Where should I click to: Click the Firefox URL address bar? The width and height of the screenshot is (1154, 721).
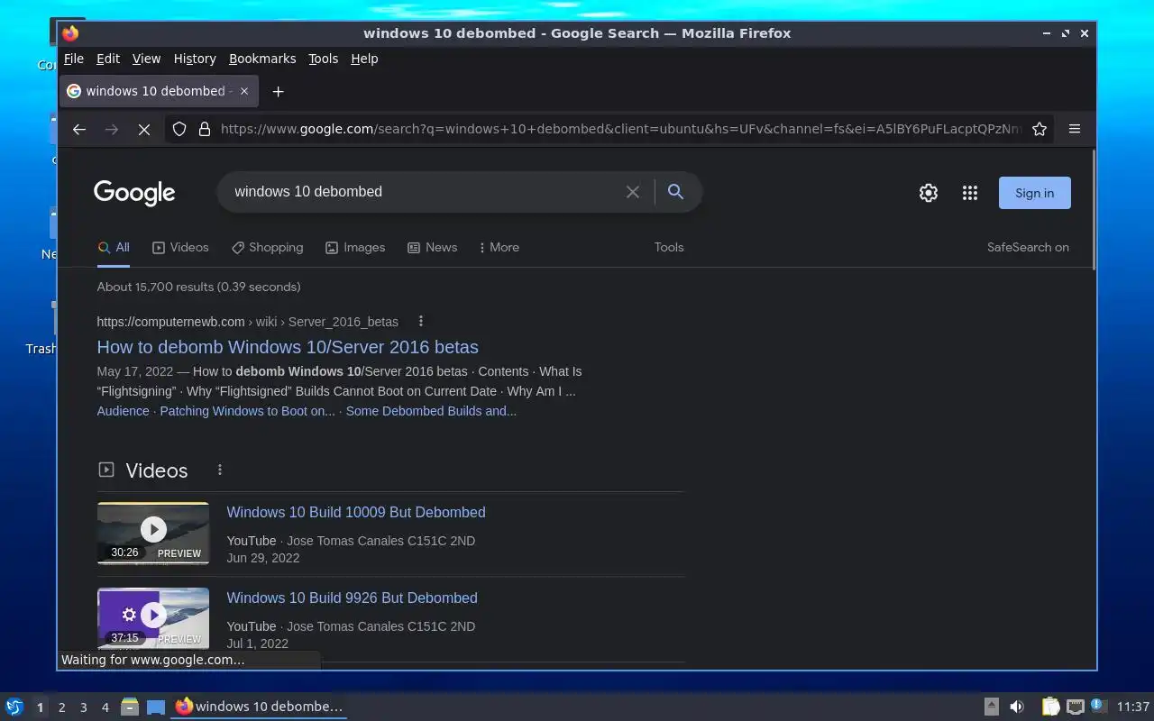pyautogui.click(x=620, y=129)
